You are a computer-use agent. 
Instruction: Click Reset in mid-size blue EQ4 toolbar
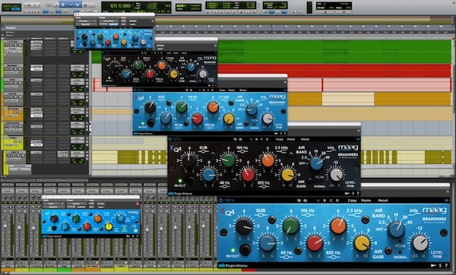click(243, 90)
